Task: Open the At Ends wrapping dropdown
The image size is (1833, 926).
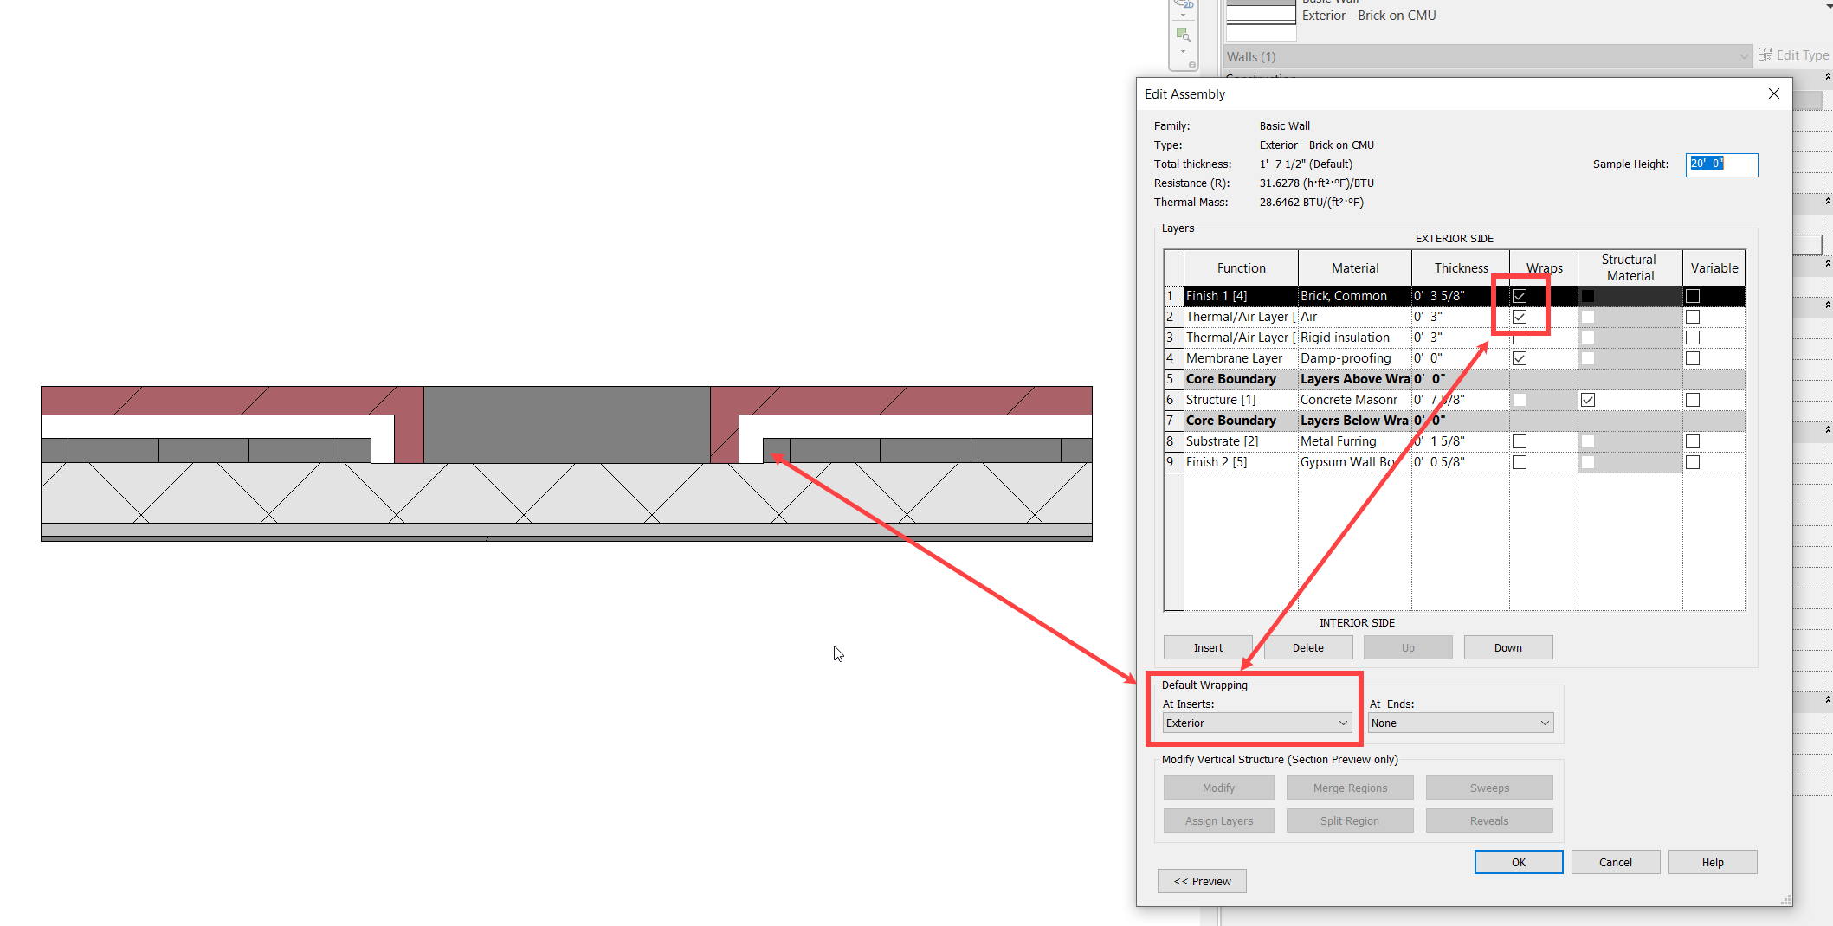Action: [x=1461, y=723]
